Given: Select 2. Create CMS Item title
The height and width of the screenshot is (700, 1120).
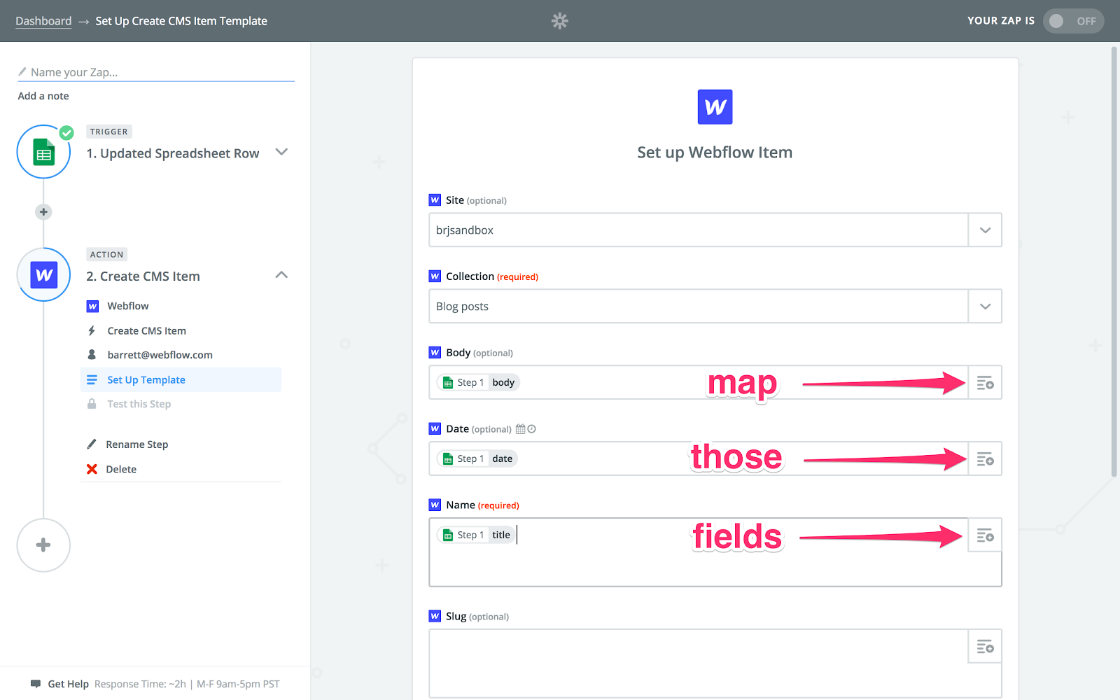Looking at the screenshot, I should click(143, 276).
